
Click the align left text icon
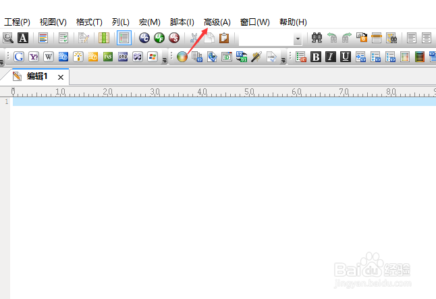tap(412, 38)
